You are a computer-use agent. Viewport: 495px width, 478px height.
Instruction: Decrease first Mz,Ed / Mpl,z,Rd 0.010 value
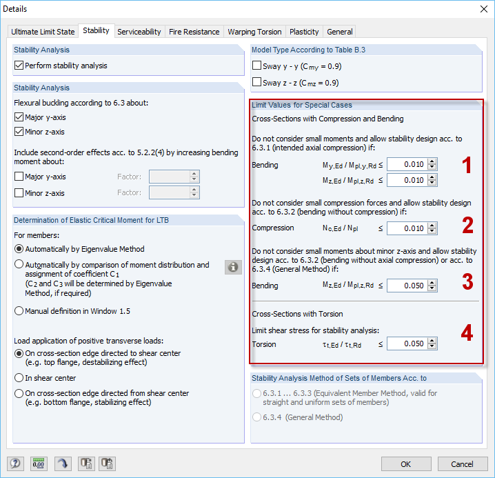432,183
